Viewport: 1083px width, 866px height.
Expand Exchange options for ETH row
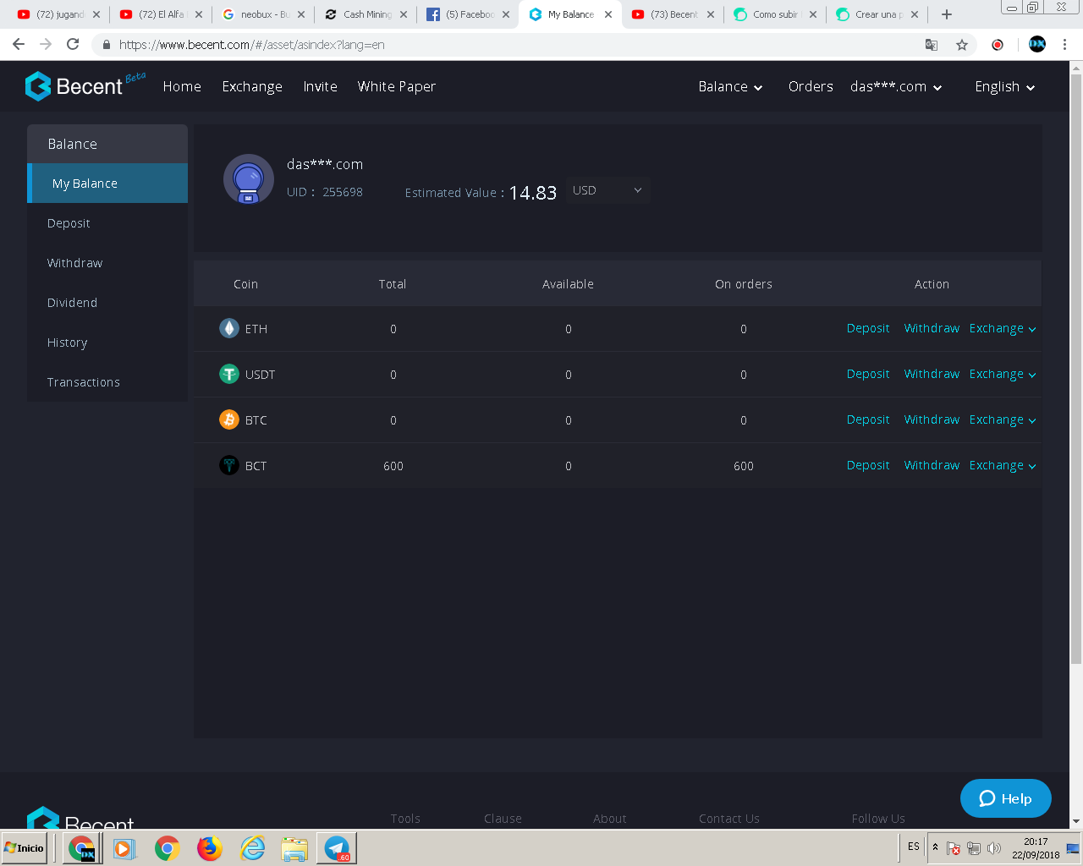point(1003,328)
